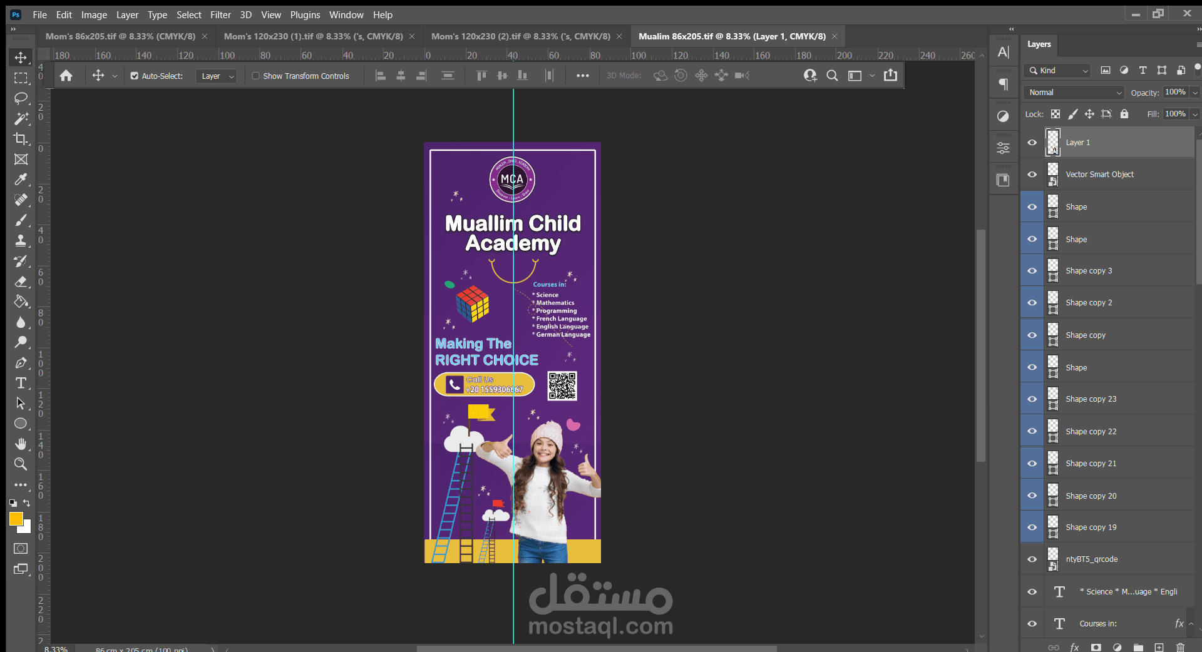The height and width of the screenshot is (652, 1202).
Task: Open the Paragraph panel icon
Action: (x=1004, y=84)
